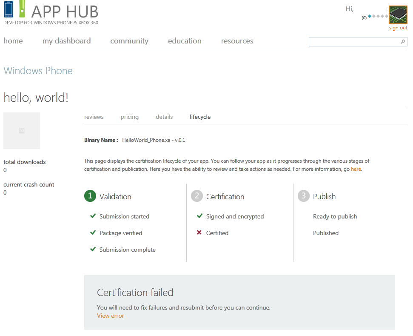Image resolution: width=413 pixels, height=336 pixels.
Task: Click the 'Ready to publish' text
Action: (335, 216)
